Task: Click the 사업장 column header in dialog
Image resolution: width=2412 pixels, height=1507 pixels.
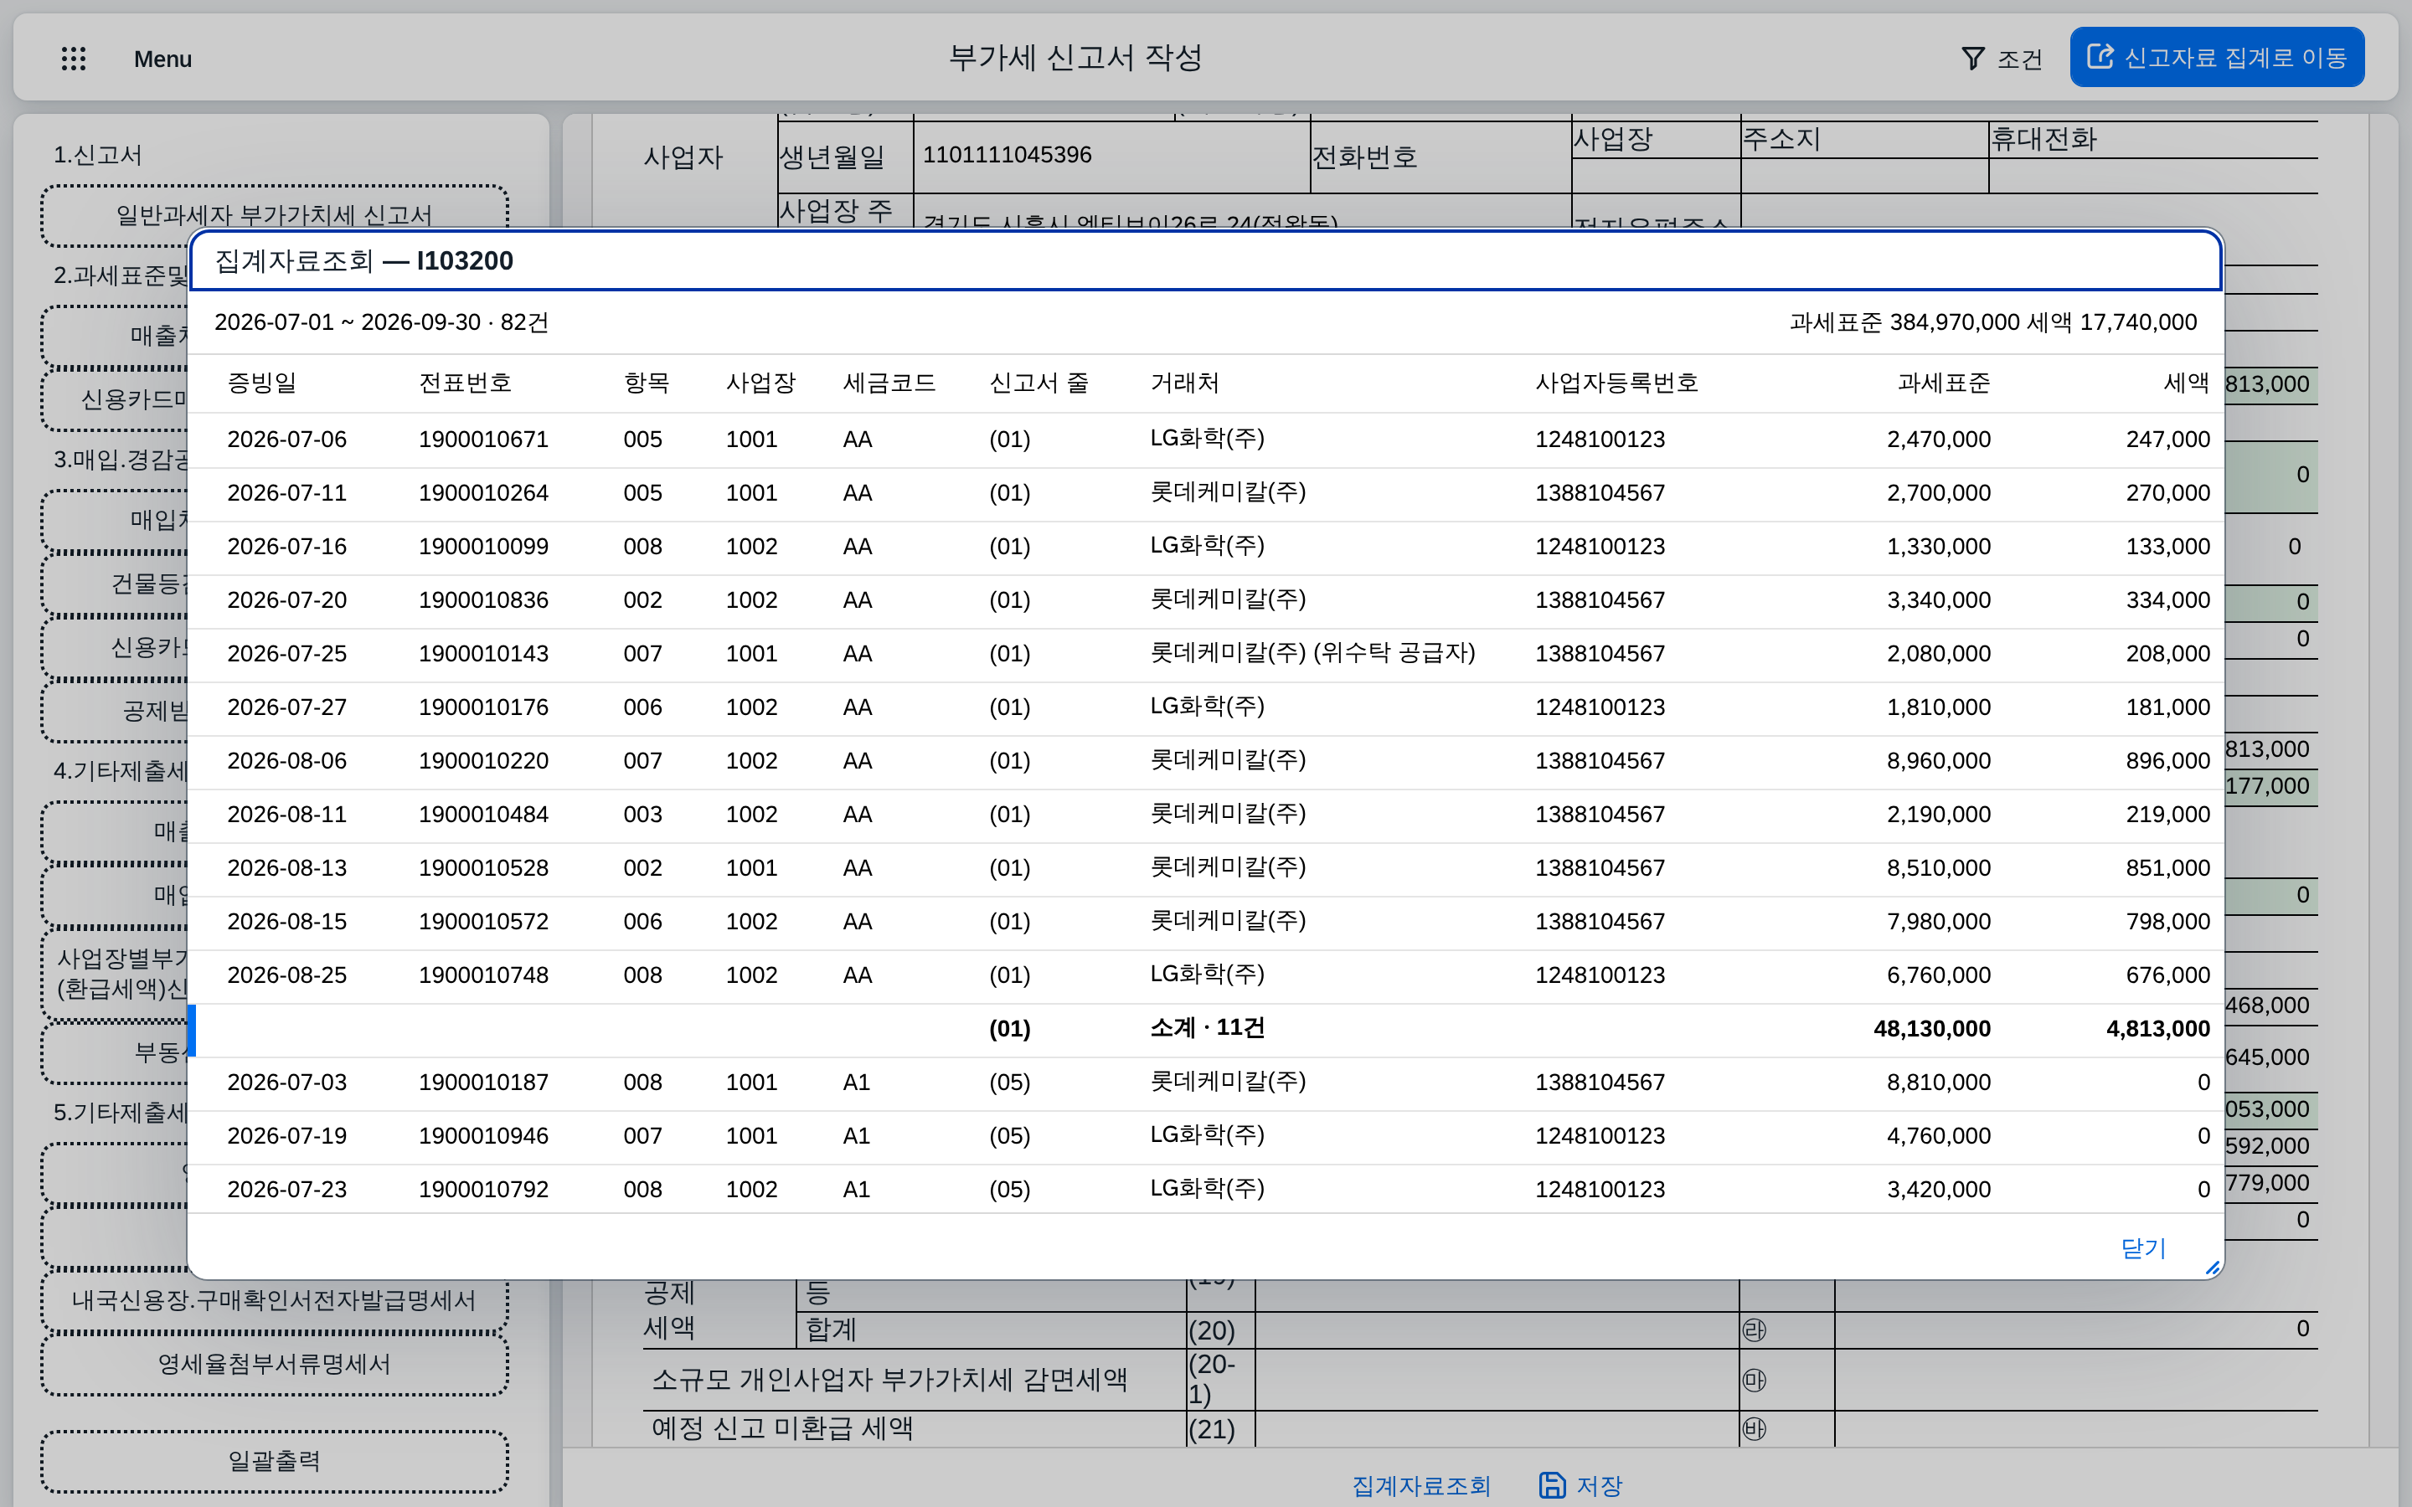Action: 760,383
